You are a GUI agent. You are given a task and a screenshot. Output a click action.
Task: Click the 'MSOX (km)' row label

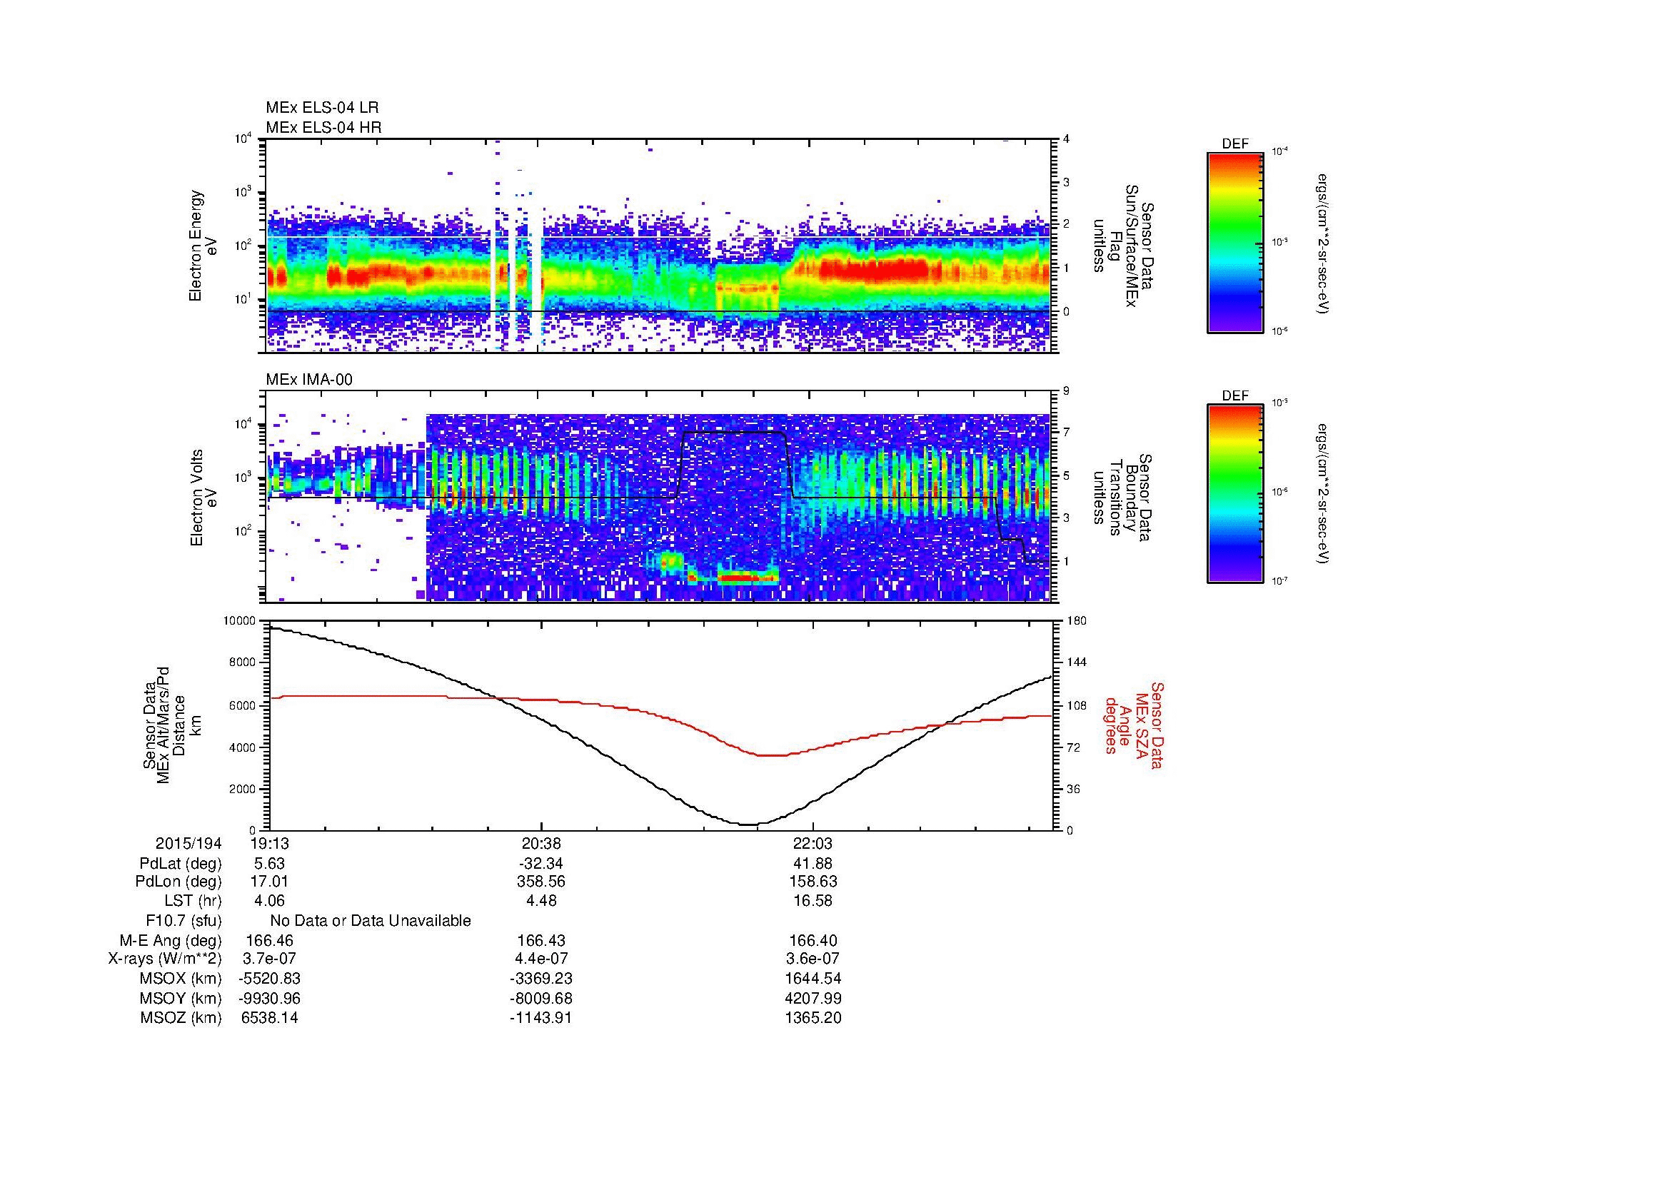[x=181, y=979]
